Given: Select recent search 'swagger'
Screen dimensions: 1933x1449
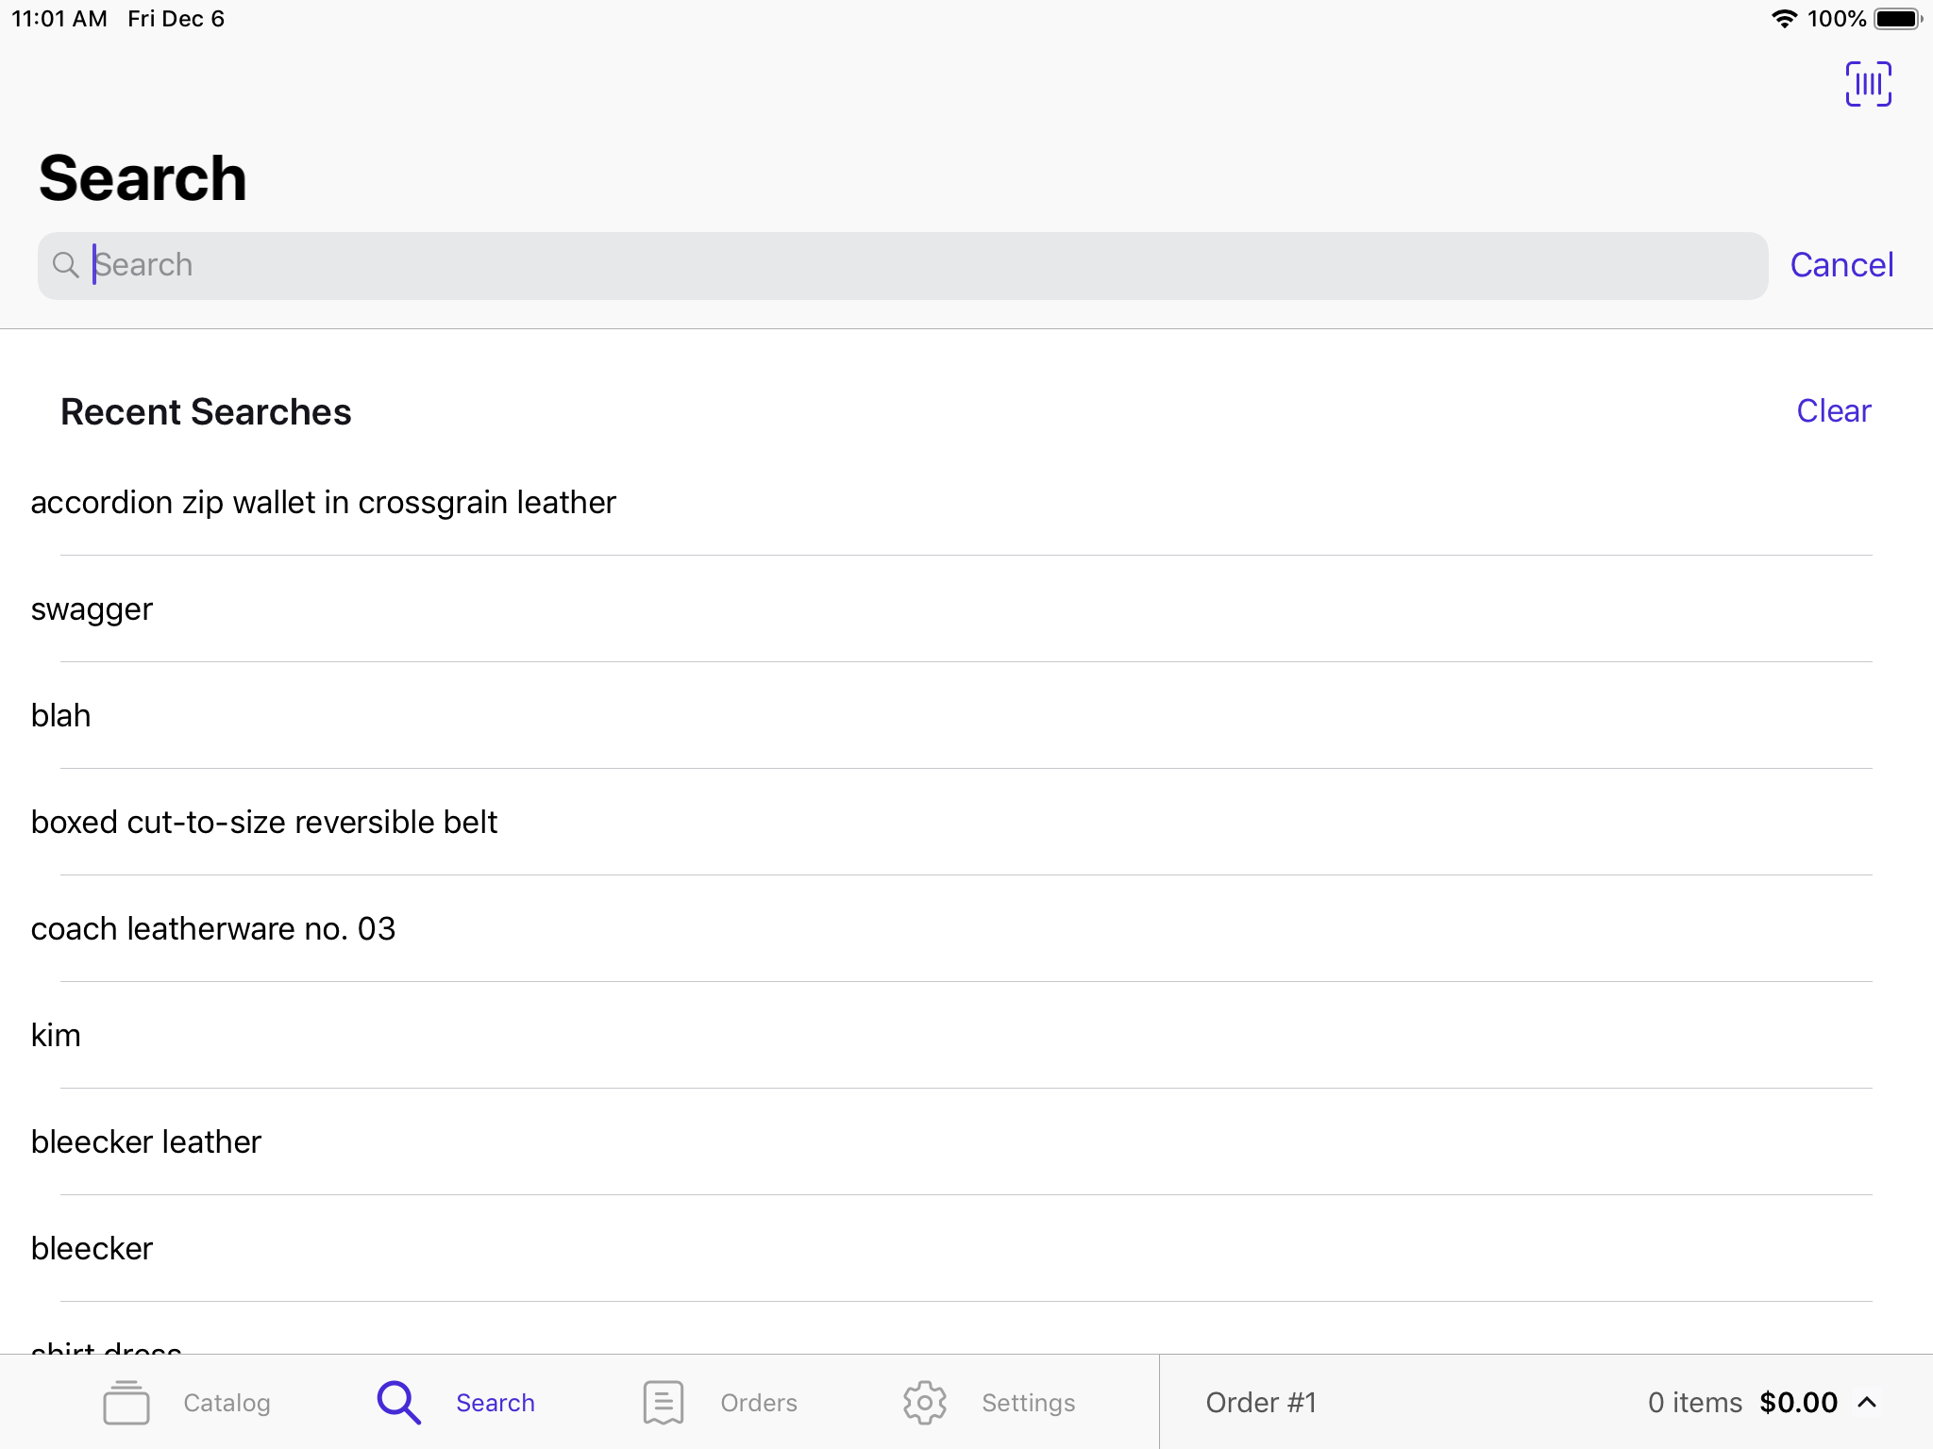Looking at the screenshot, I should [966, 608].
